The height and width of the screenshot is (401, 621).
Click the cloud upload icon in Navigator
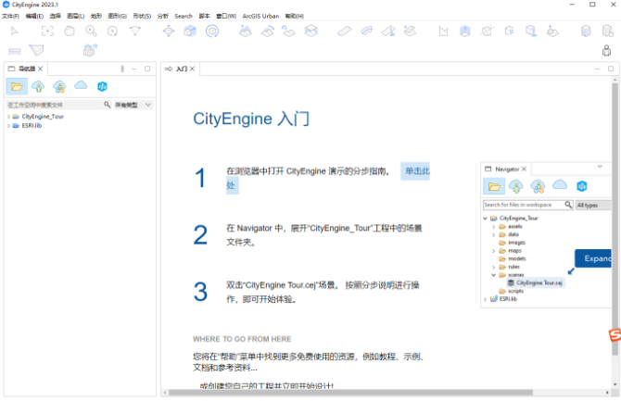click(38, 86)
